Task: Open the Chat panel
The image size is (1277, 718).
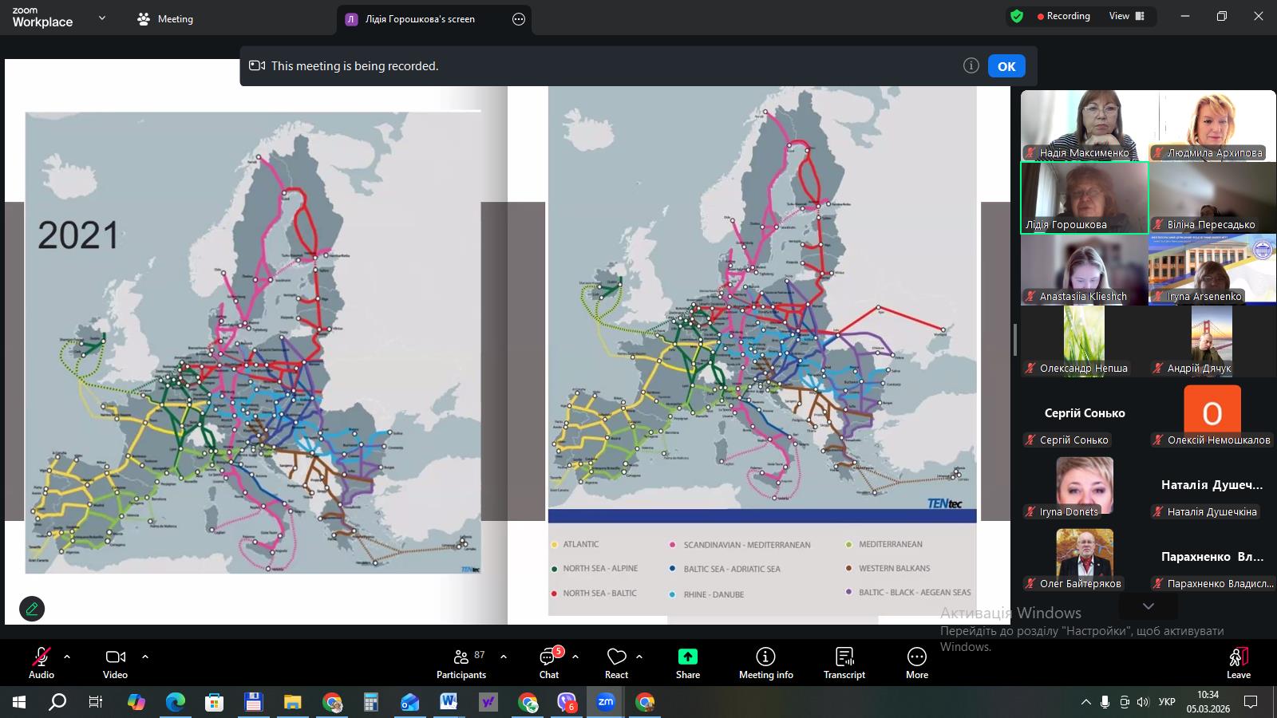Action: pos(548,662)
